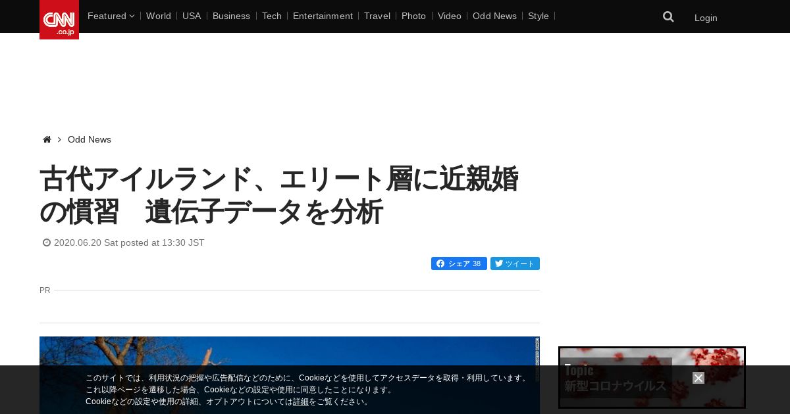Tweet the article with ツイート button
Viewport: 790px width, 414px height.
(x=515, y=264)
